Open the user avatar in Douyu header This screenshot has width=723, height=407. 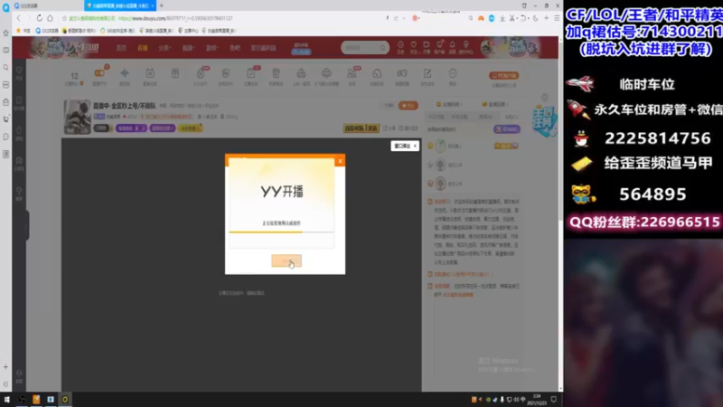[x=486, y=48]
